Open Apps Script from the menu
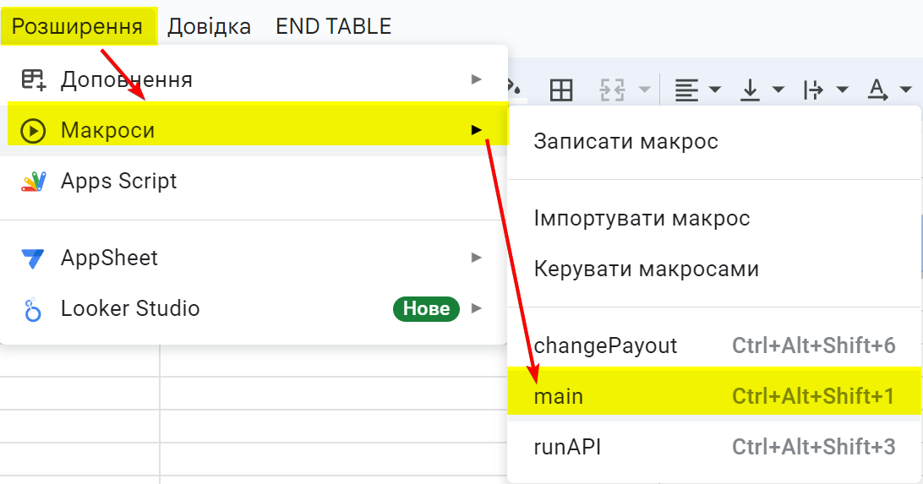923x484 pixels. 254,181
